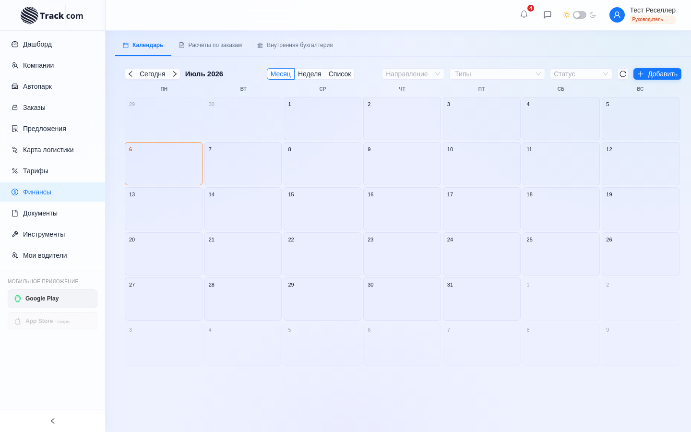Open Автопарк in the sidebar
The width and height of the screenshot is (691, 432).
(x=53, y=86)
